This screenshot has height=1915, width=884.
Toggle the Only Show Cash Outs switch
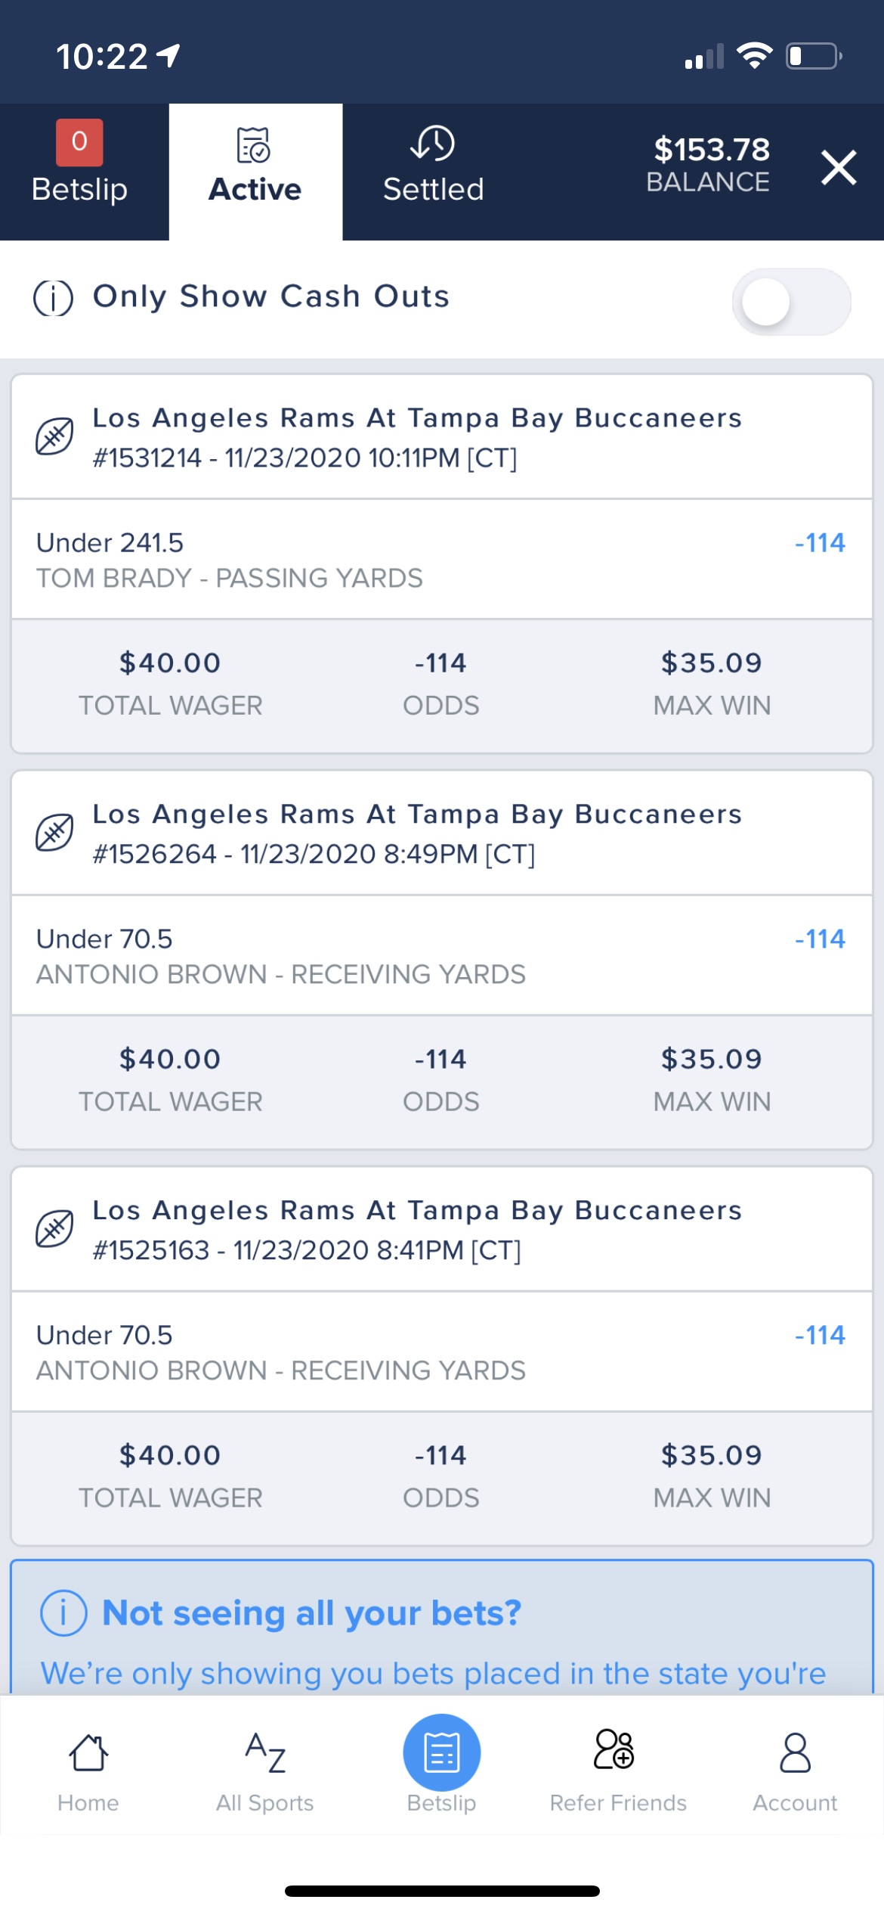point(791,301)
